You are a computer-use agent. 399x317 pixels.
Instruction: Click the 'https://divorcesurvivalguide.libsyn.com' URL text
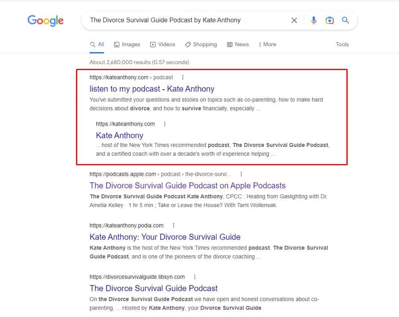pos(137,277)
